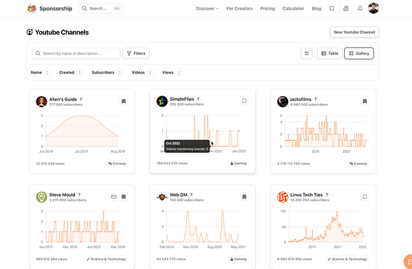Click Comedy tag on jacksfilms card
Viewport: 412px width, 269px height.
coord(358,164)
